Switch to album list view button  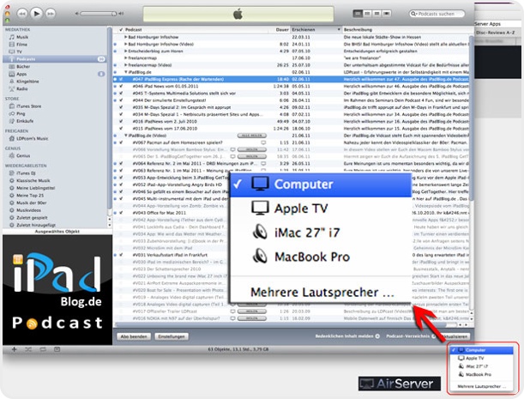tap(367, 14)
